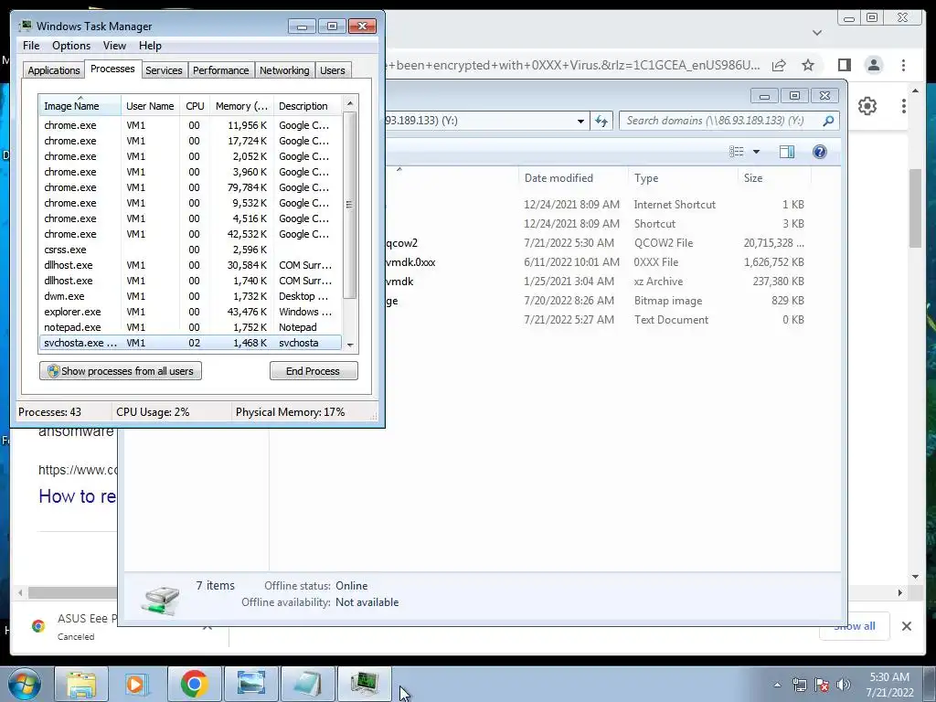
Task: Switch to Chrome in the taskbar
Action: pyautogui.click(x=194, y=684)
